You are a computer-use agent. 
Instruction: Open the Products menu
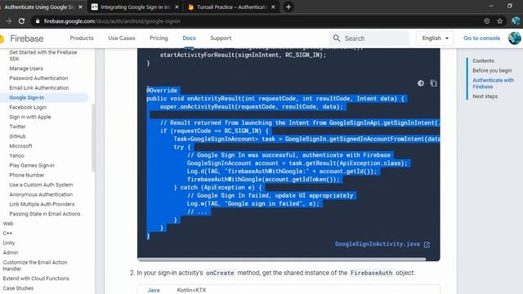pyautogui.click(x=82, y=38)
